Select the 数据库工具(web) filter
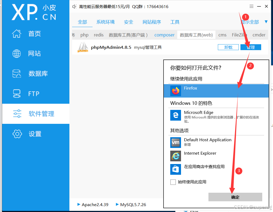The image size is (273, 212). 196,35
